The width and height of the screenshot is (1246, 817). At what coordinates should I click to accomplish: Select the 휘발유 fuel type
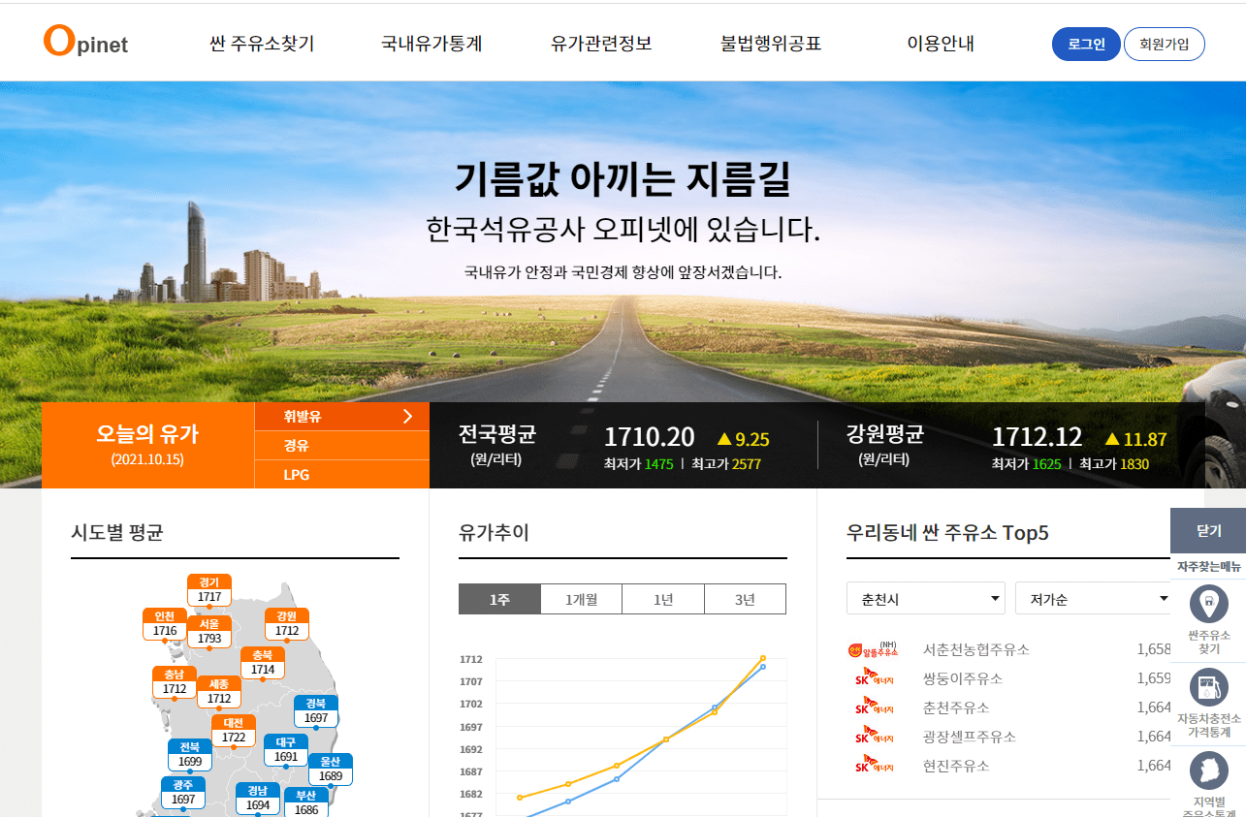pyautogui.click(x=341, y=417)
